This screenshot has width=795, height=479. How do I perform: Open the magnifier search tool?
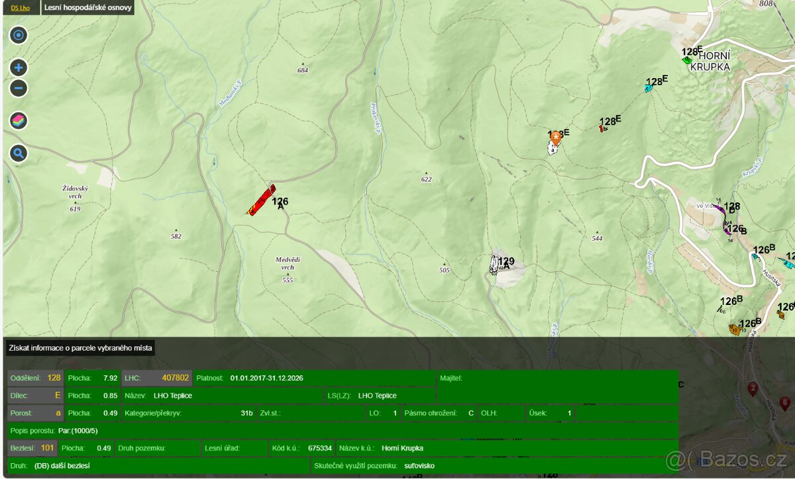(x=19, y=153)
